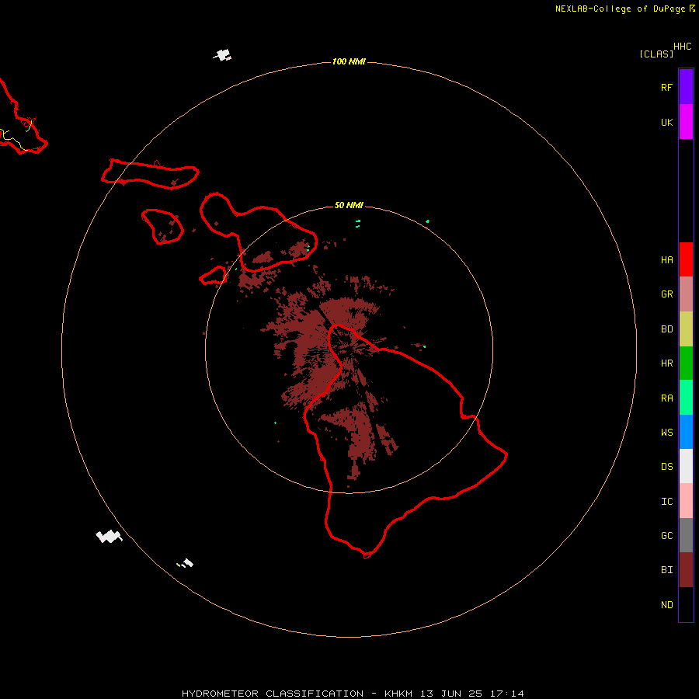Click the RA light green legend swatch

point(686,398)
